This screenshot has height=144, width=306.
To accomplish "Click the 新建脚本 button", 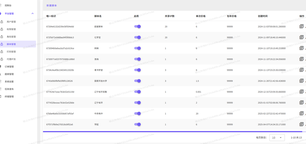I will pos(52,6).
